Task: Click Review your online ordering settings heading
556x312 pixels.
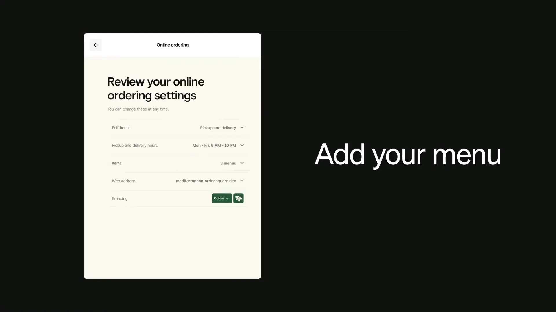Action: (x=156, y=88)
